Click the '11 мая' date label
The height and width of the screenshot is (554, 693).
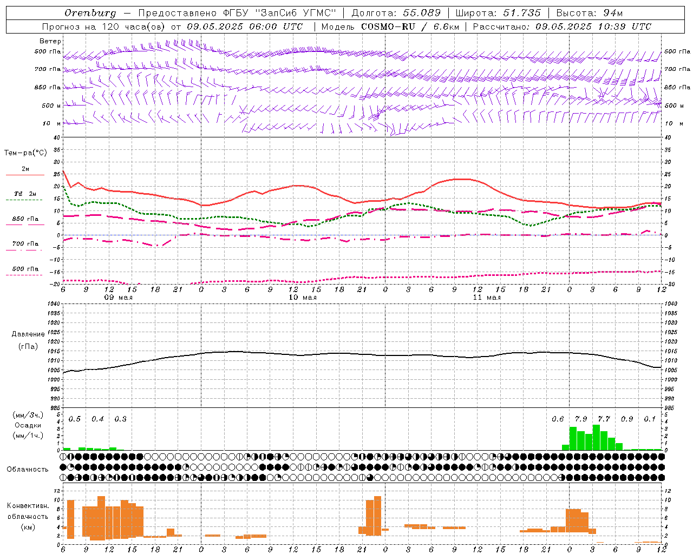click(x=486, y=298)
